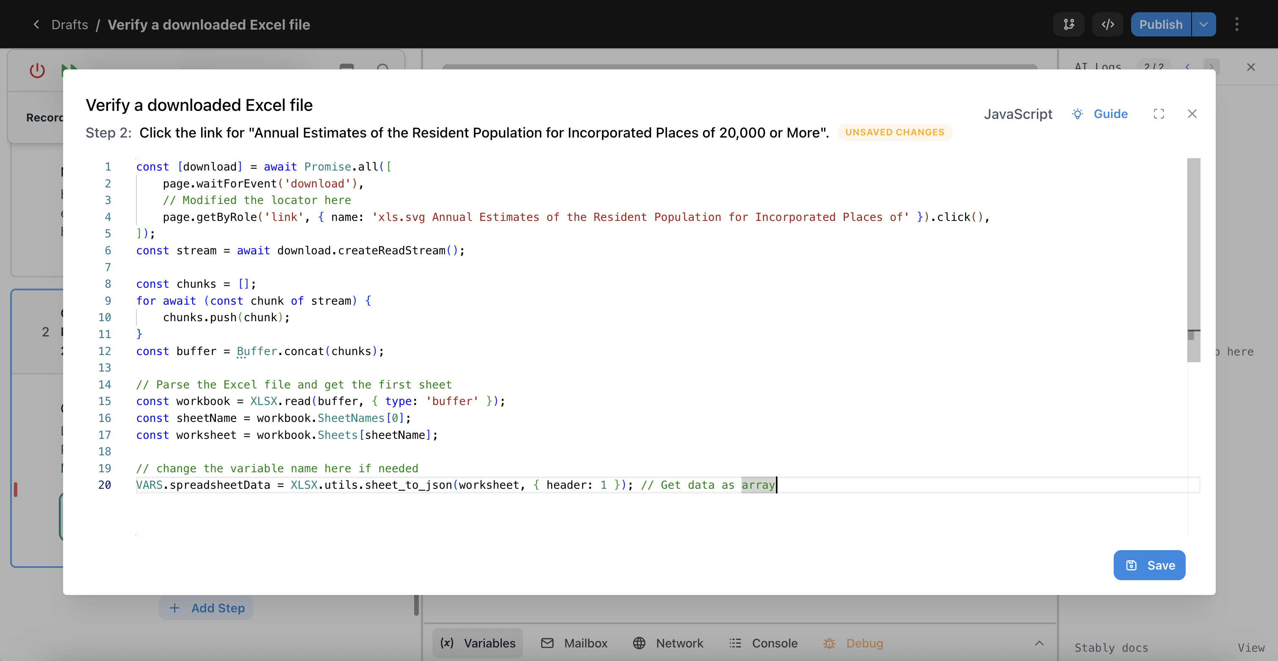Image resolution: width=1278 pixels, height=661 pixels.
Task: Open the branch/version control icon in top bar
Action: pyautogui.click(x=1069, y=24)
